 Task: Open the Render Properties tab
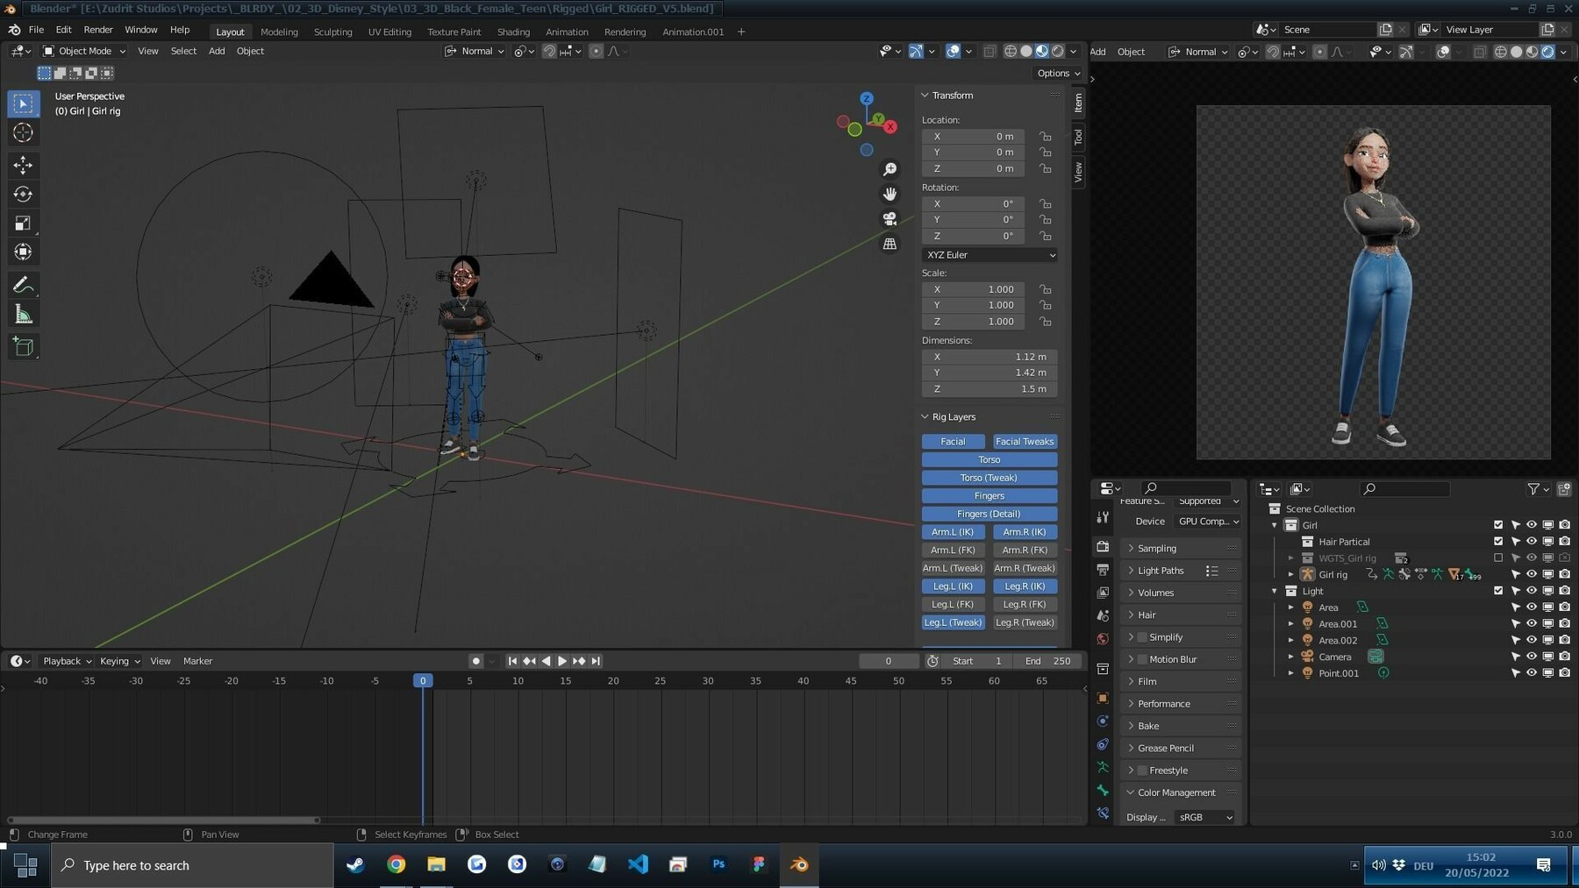tap(1102, 547)
